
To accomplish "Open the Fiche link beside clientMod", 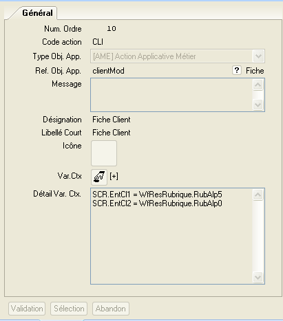I will point(255,71).
